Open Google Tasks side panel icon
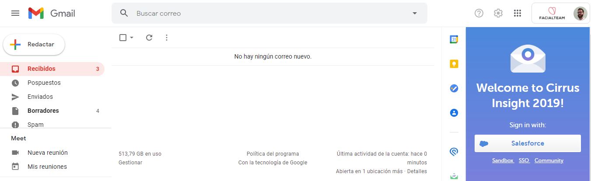The width and height of the screenshot is (591, 181). pyautogui.click(x=454, y=88)
